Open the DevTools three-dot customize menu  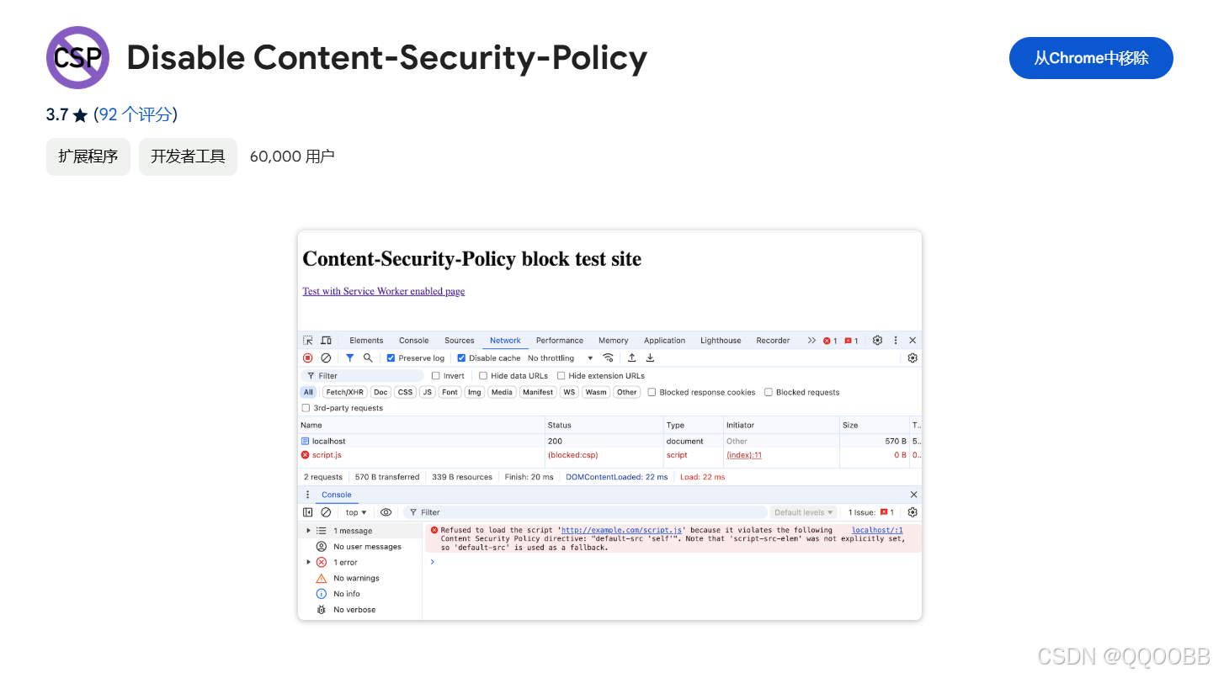[896, 341]
